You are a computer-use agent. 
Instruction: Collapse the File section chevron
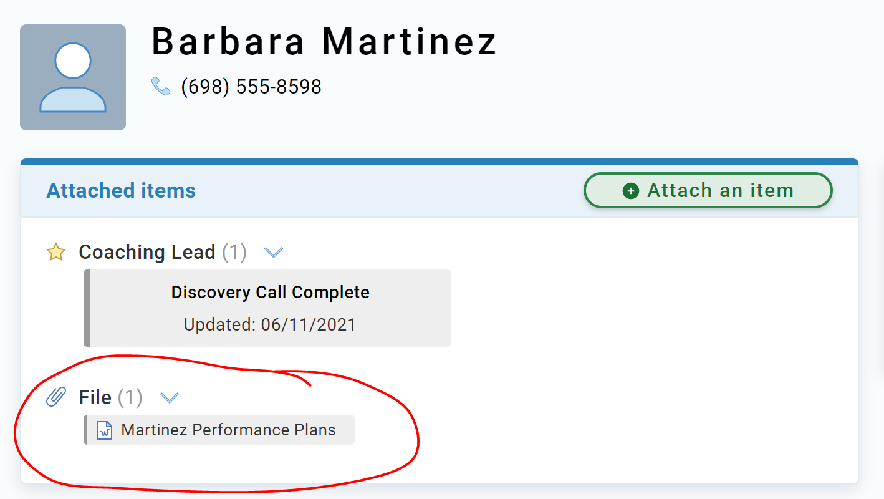(x=170, y=397)
